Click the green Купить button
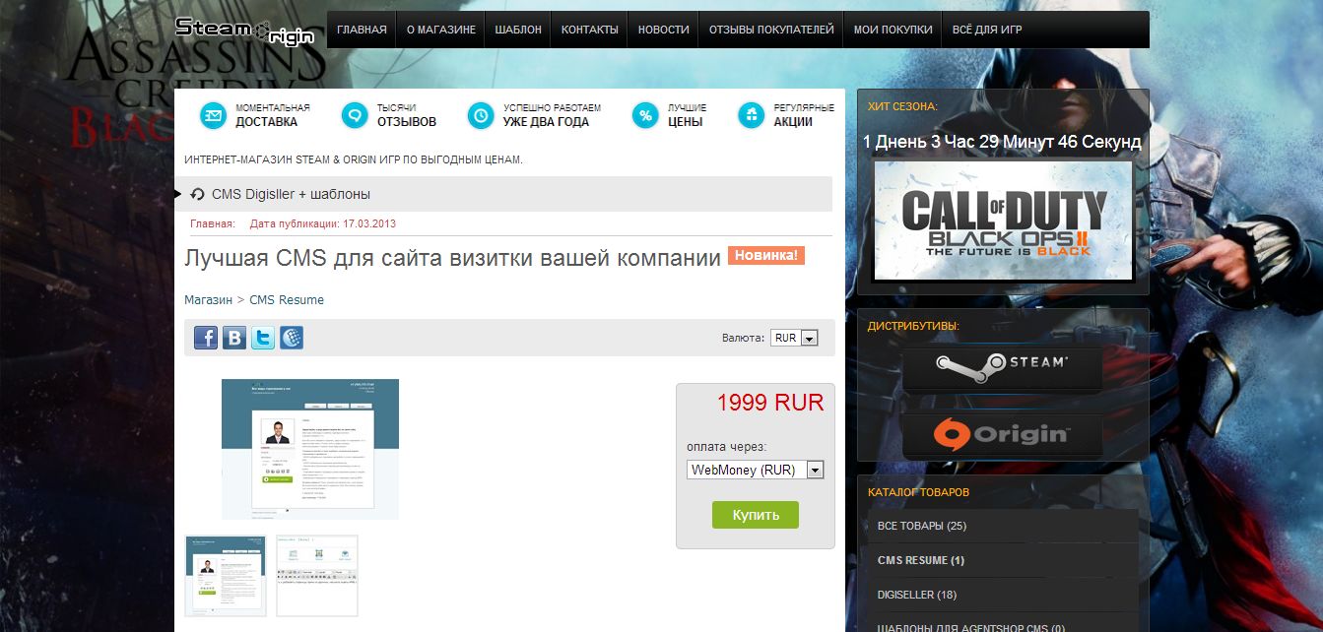The height and width of the screenshot is (632, 1323). click(756, 515)
